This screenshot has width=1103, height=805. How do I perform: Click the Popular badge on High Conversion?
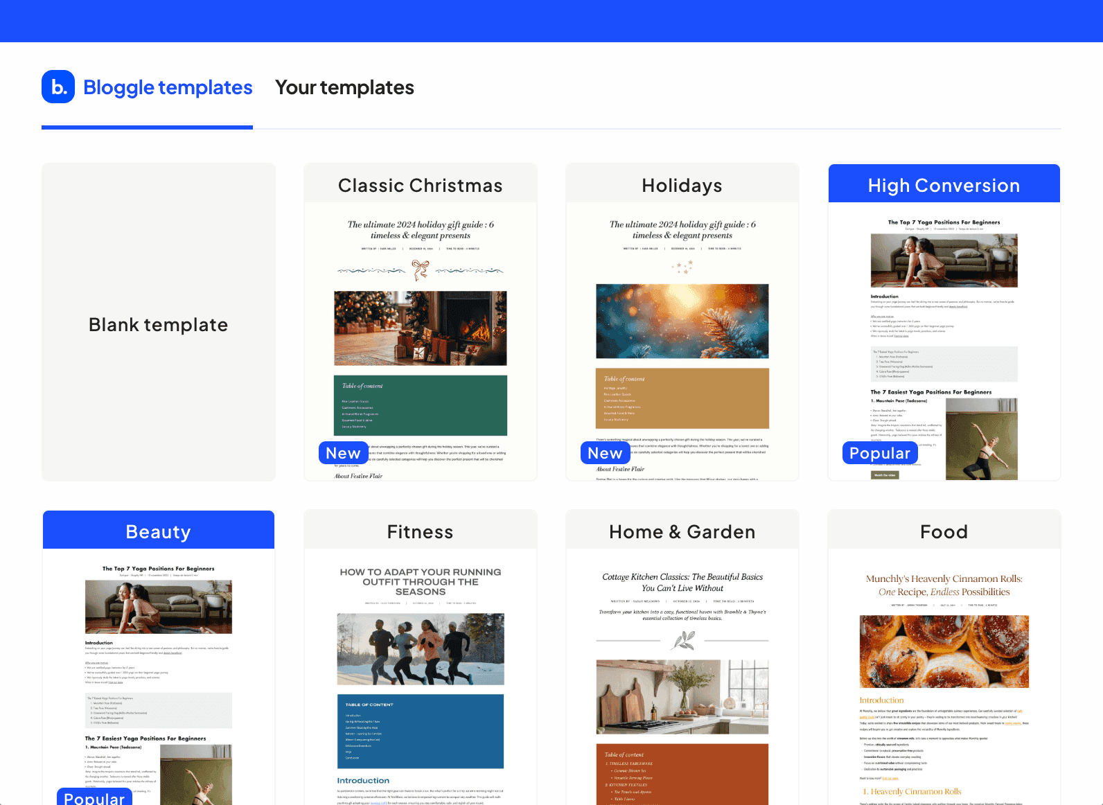(880, 453)
